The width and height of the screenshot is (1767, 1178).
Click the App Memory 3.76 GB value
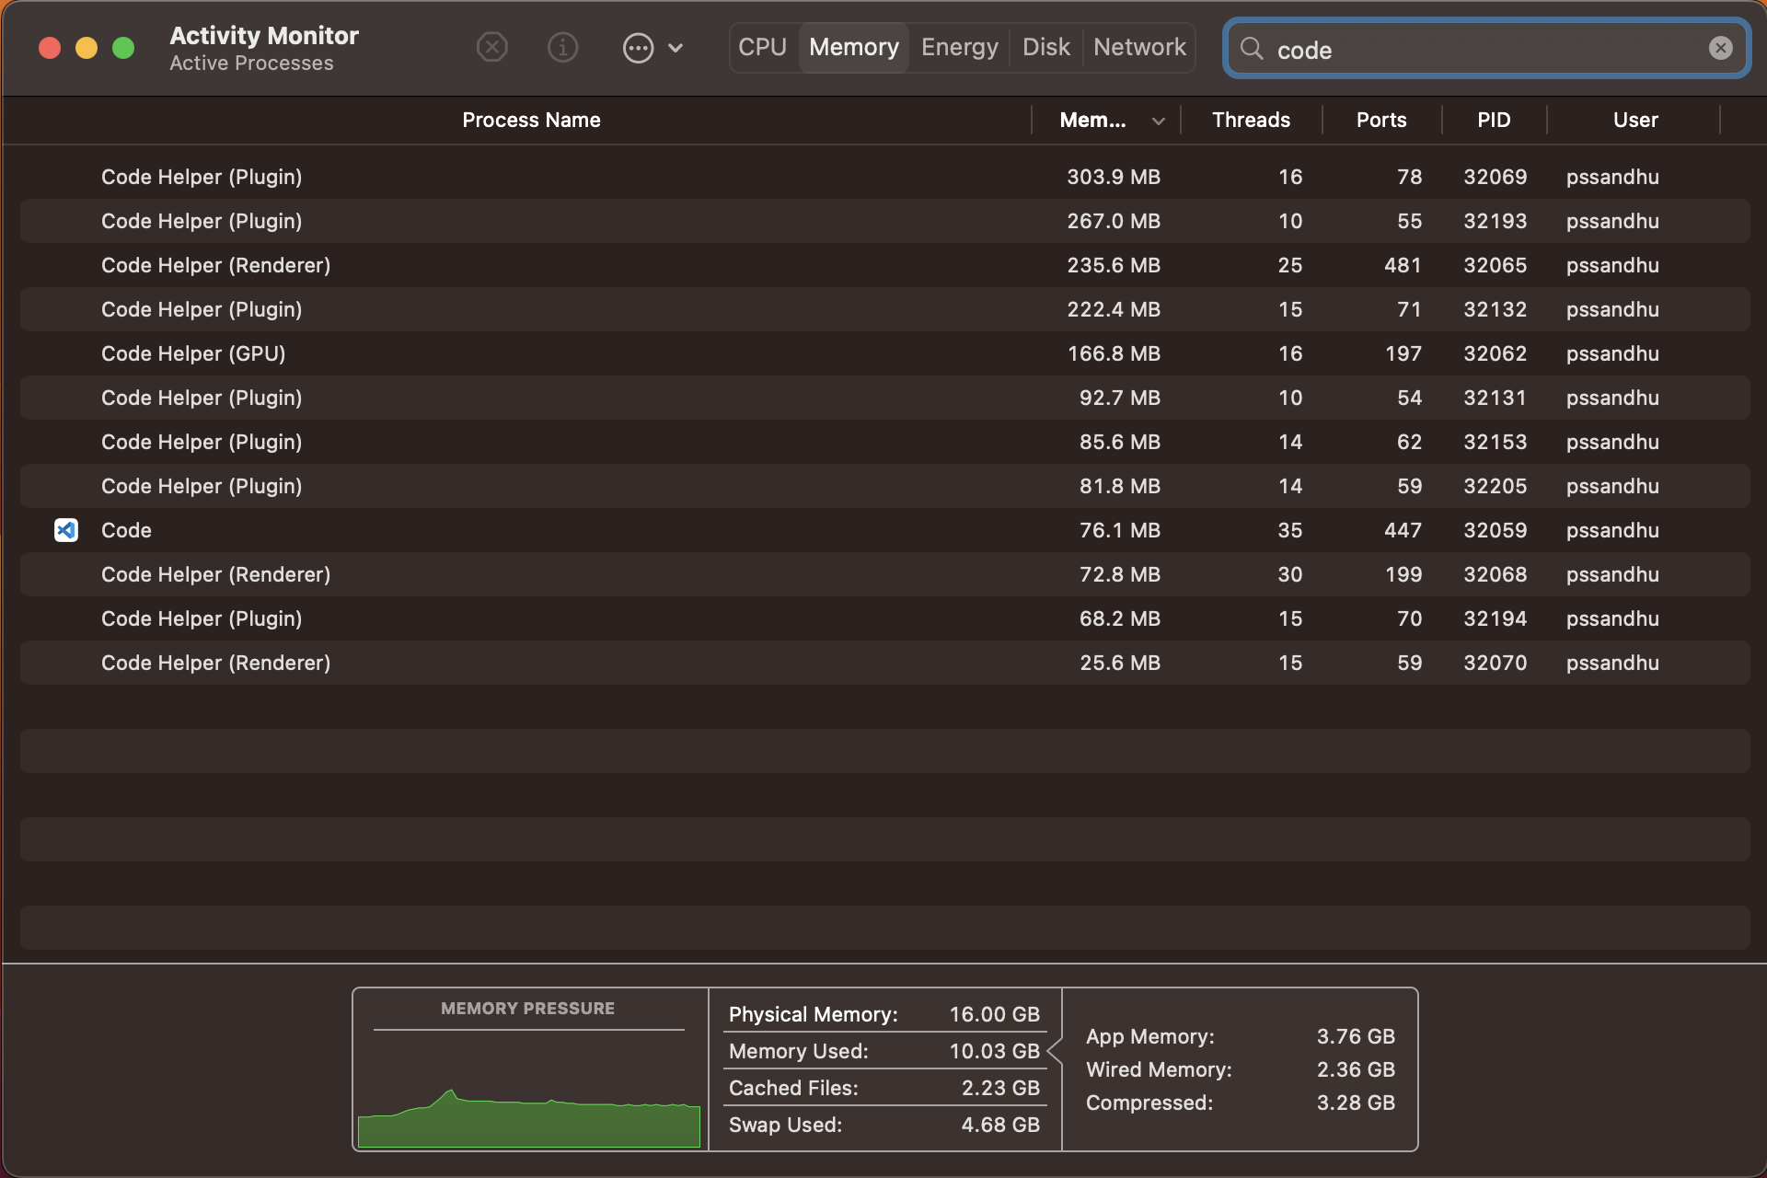[x=1356, y=1036]
